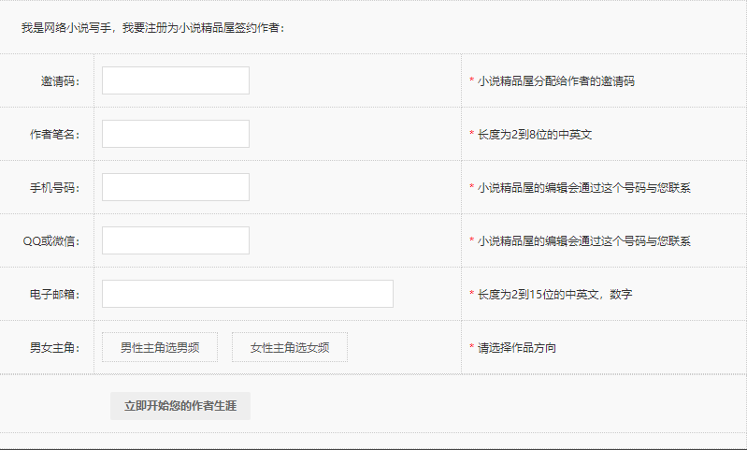747x450 pixels.
Task: Choose the 男性主角选男频 option
Action: pyautogui.click(x=160, y=347)
